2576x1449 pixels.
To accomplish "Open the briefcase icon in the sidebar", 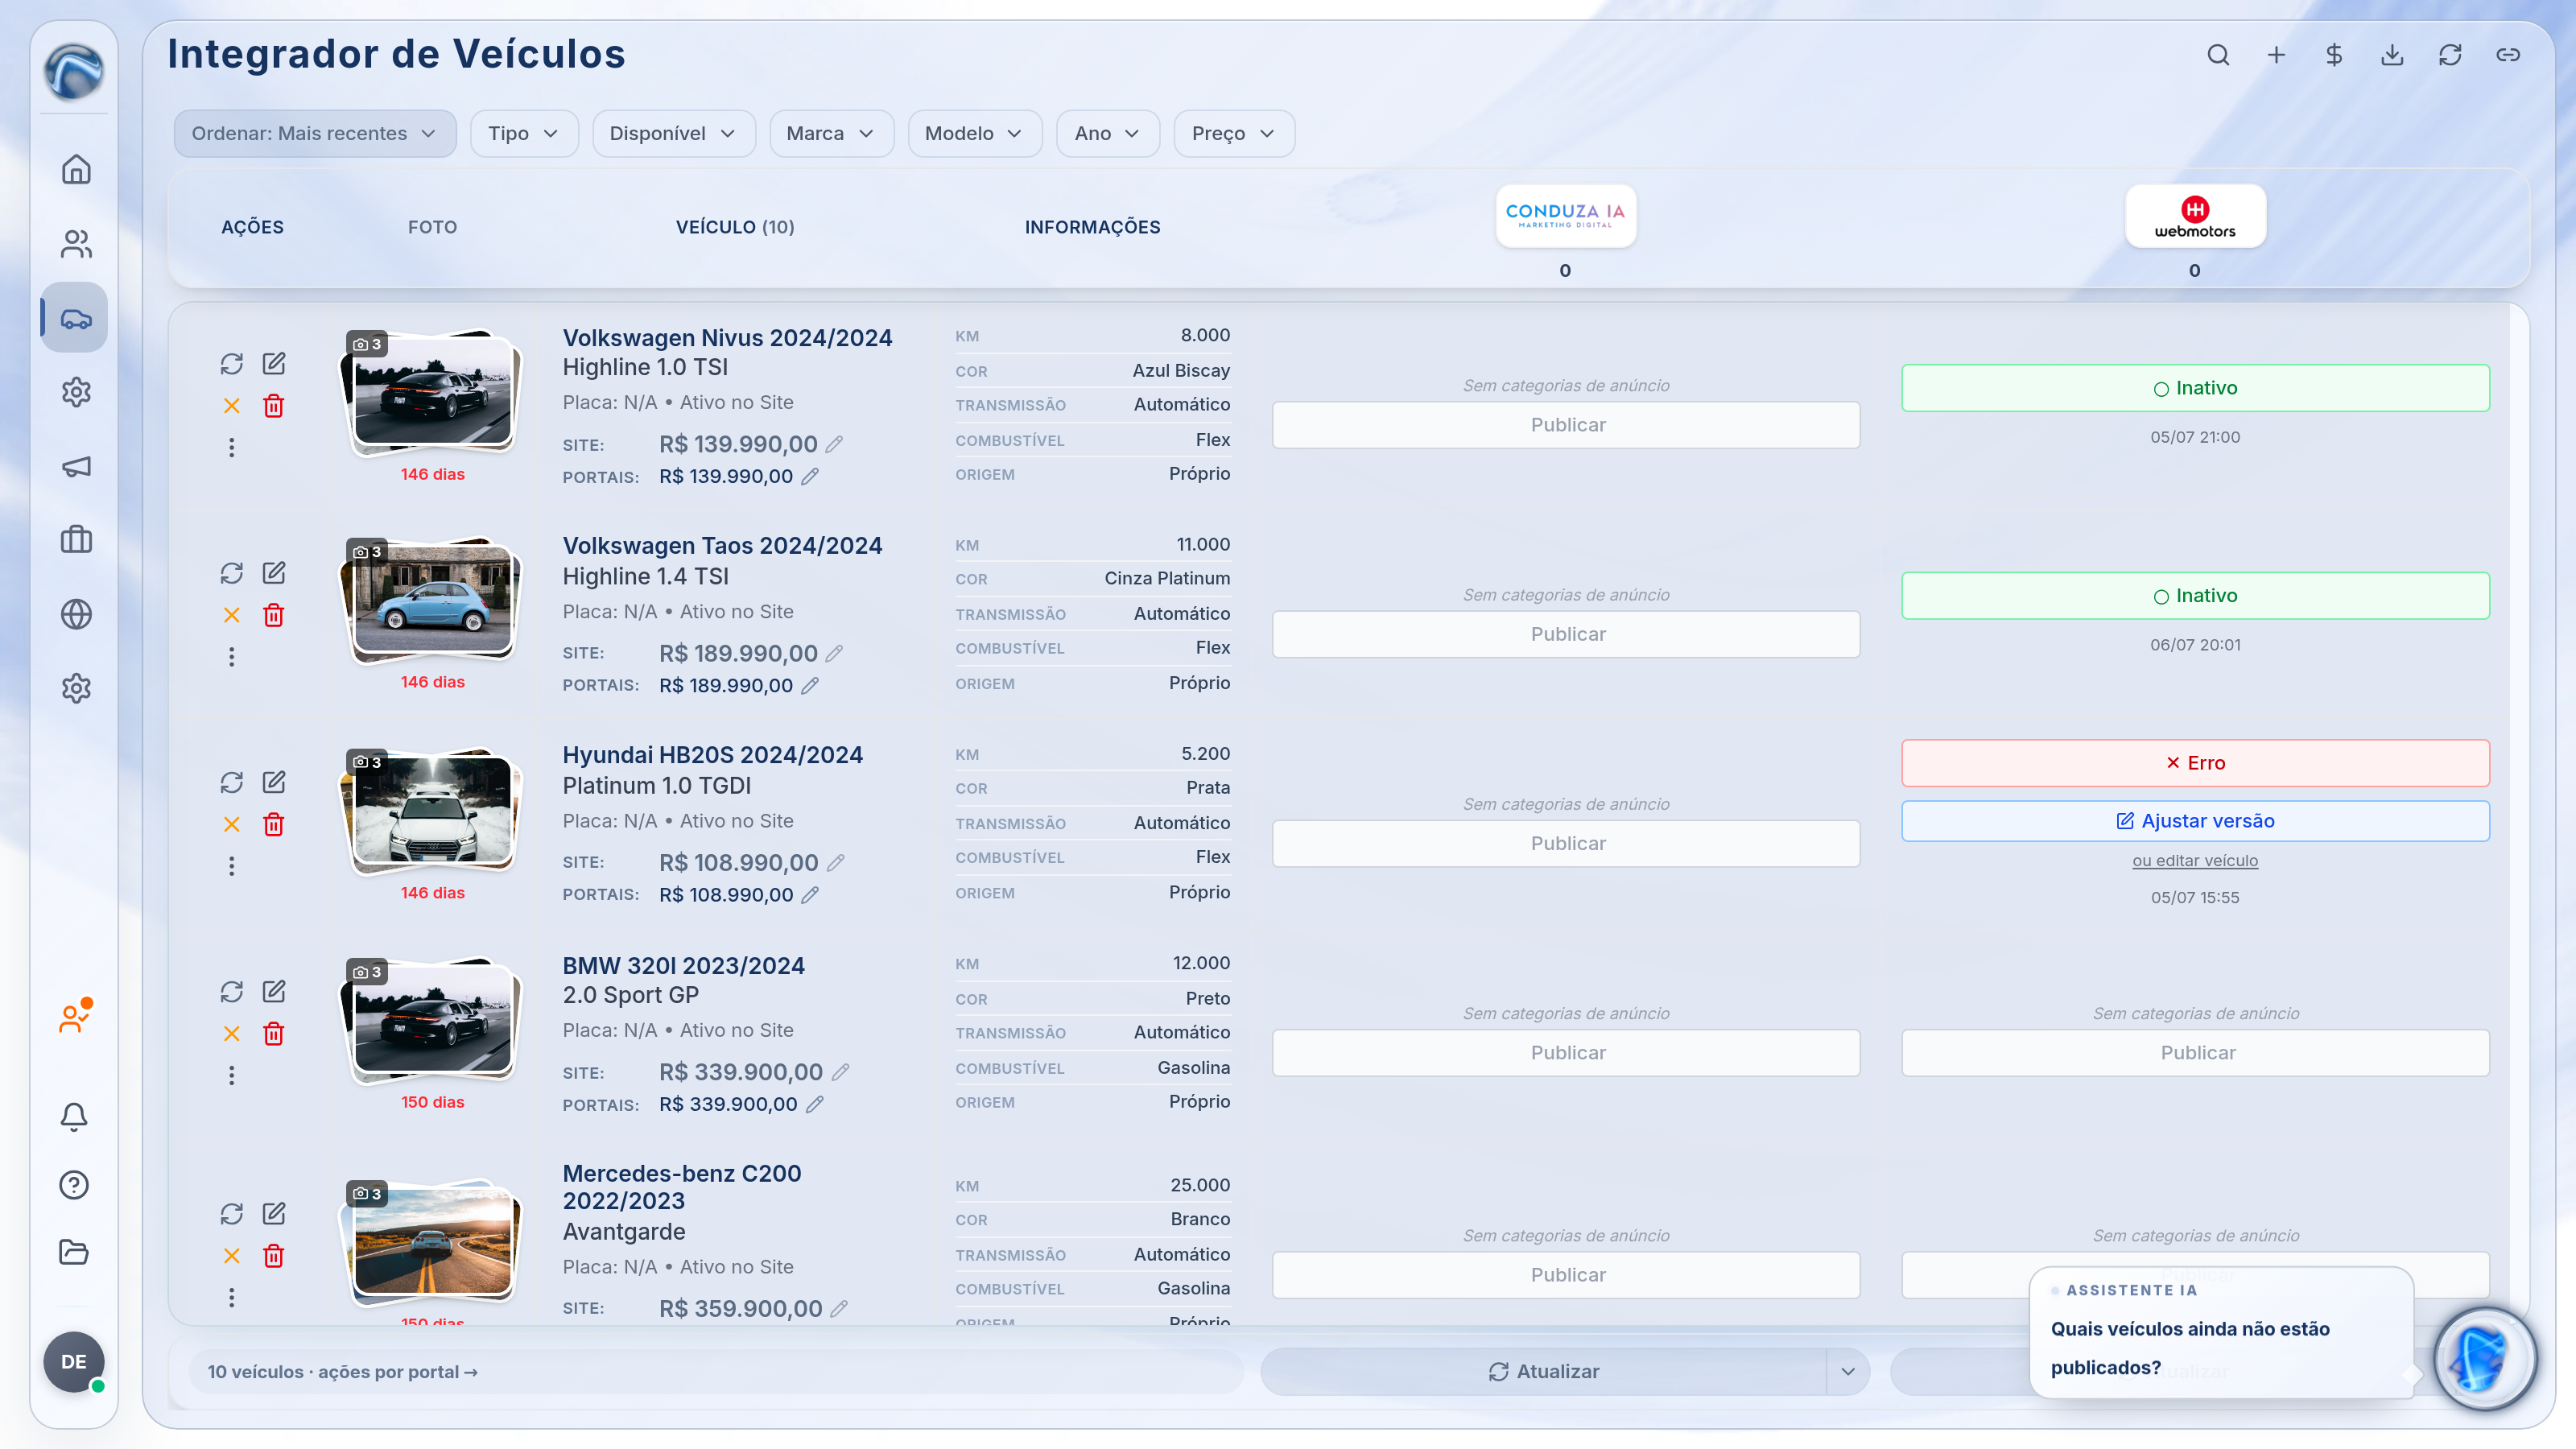I will click(x=76, y=540).
